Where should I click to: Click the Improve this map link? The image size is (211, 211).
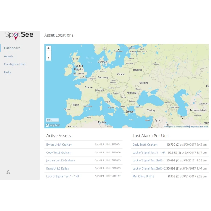pos(199,127)
